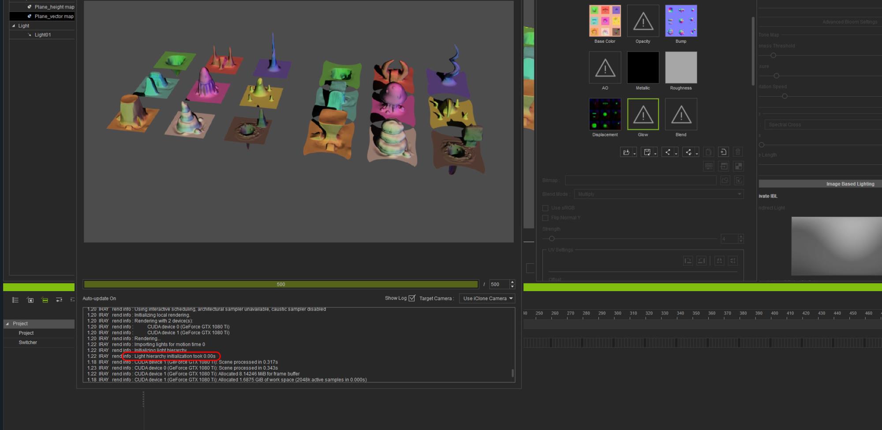Click the log panel vertical scrollbar
The width and height of the screenshot is (882, 430).
pyautogui.click(x=512, y=373)
